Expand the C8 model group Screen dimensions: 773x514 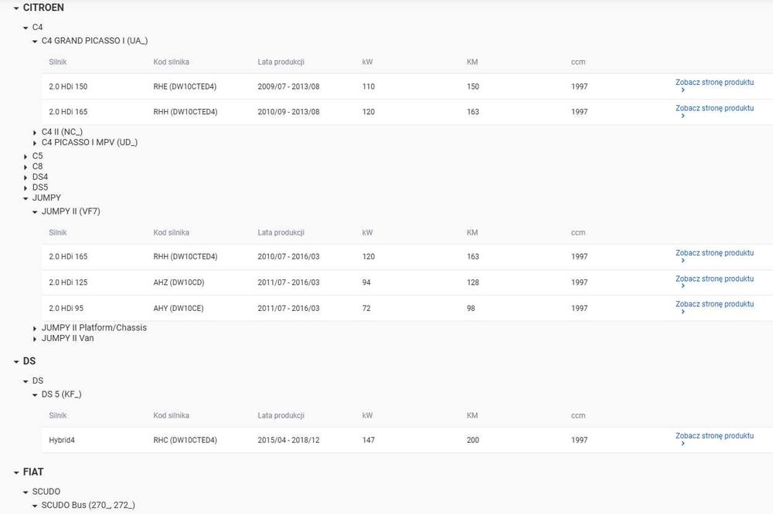(26, 167)
